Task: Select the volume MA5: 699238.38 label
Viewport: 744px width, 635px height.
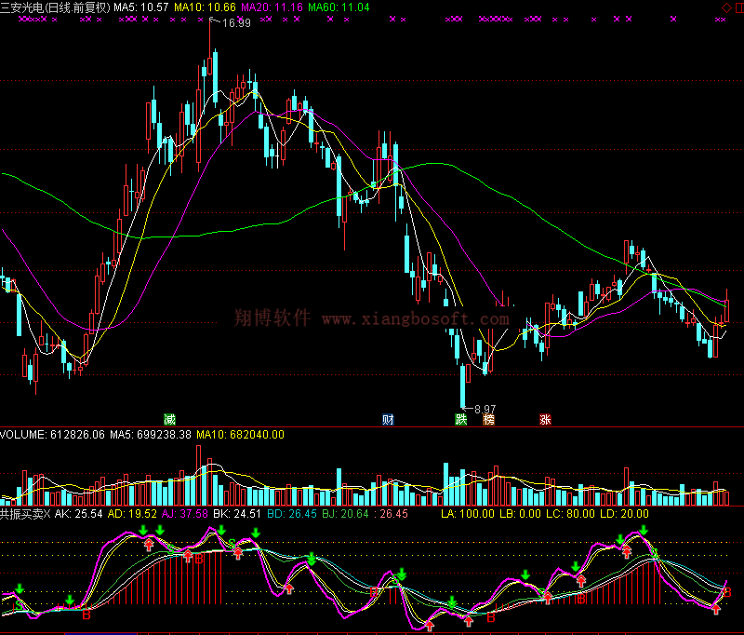Action: pyautogui.click(x=151, y=435)
